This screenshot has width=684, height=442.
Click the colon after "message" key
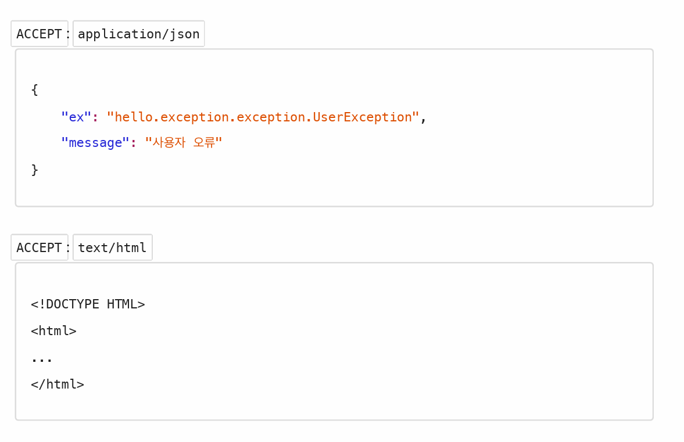coord(134,143)
